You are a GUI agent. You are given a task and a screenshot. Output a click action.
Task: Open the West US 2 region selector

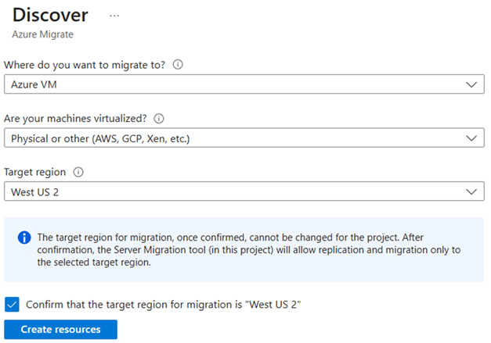pyautogui.click(x=235, y=192)
